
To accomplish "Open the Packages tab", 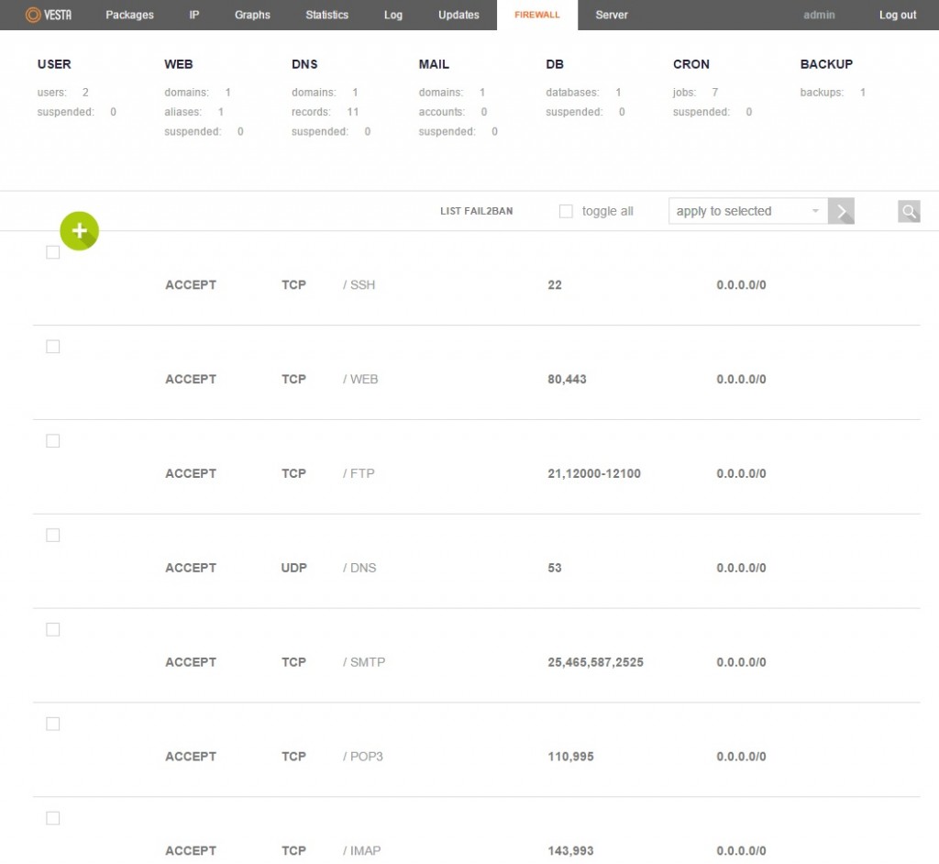I will coord(129,15).
